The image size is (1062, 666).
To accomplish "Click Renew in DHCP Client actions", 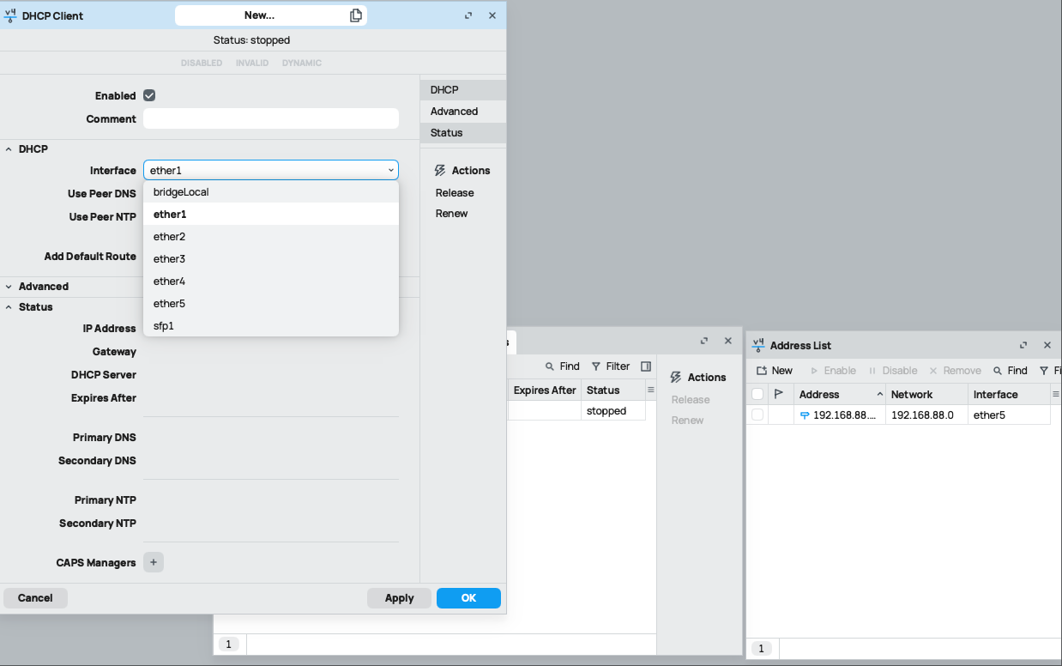I will coord(452,214).
